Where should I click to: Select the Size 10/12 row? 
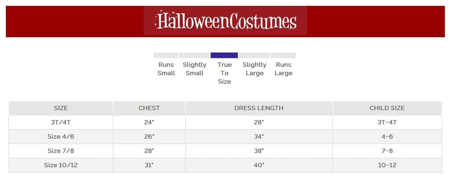pyautogui.click(x=61, y=165)
